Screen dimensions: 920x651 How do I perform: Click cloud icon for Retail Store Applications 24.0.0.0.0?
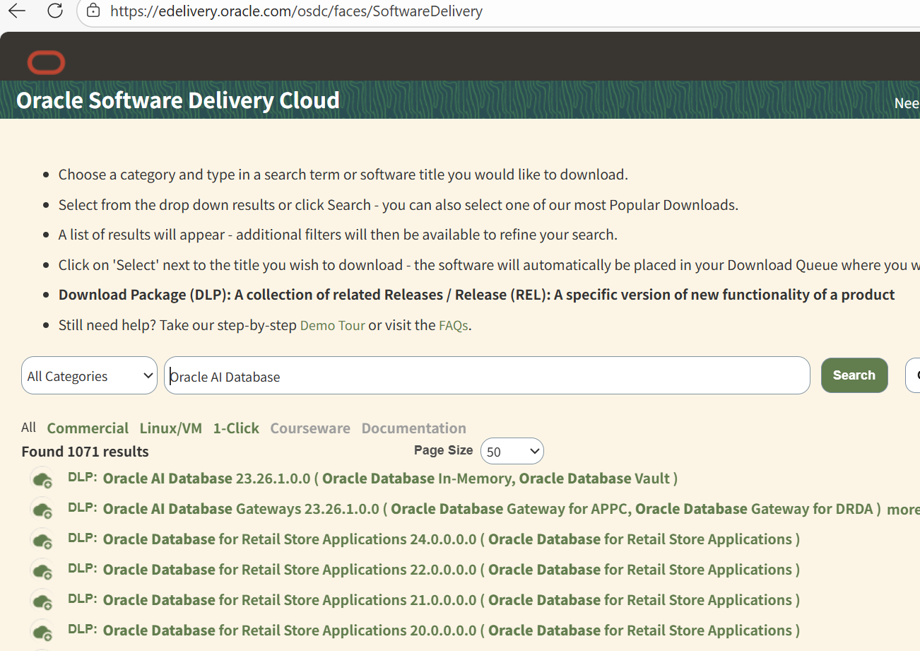(x=42, y=540)
